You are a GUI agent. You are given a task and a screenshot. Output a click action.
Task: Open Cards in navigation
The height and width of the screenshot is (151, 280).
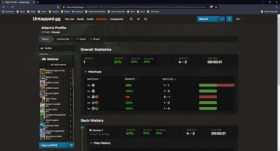coord(90,19)
